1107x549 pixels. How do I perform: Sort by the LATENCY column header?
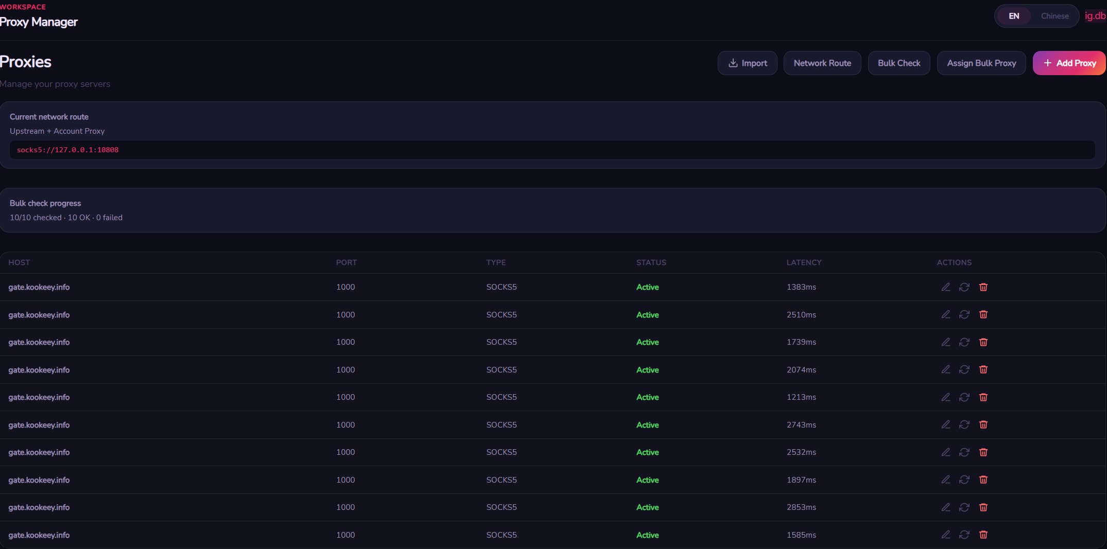[x=804, y=262]
